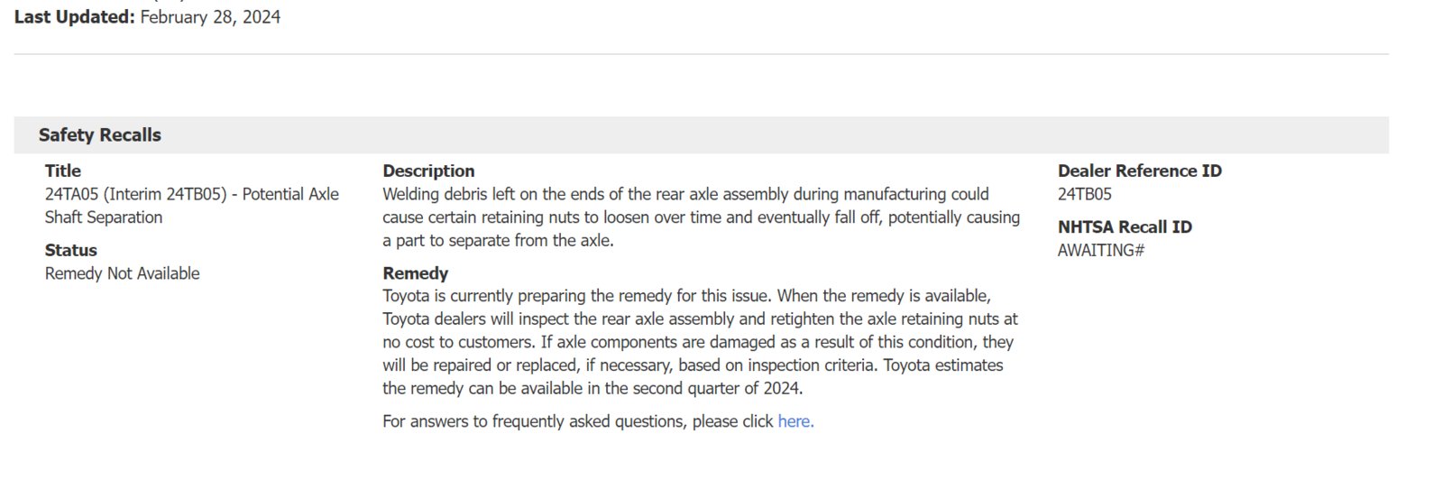This screenshot has height=480, width=1442.
Task: Click the bold Remedy heading
Action: tap(415, 273)
